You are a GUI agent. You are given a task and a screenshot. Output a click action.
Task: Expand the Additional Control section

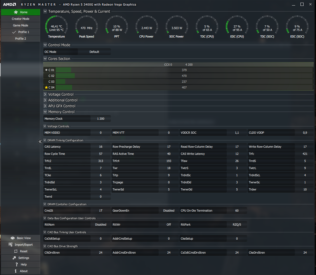45,100
